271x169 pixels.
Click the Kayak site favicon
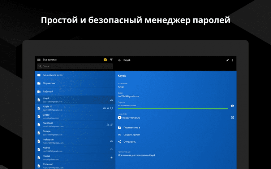point(120,118)
